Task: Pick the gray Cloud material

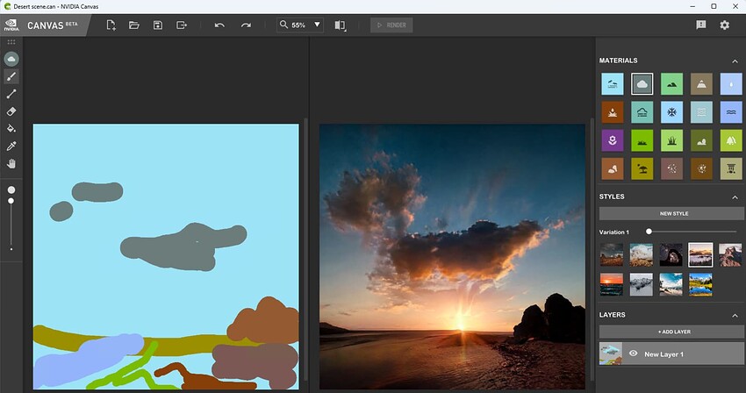Action: [642, 84]
